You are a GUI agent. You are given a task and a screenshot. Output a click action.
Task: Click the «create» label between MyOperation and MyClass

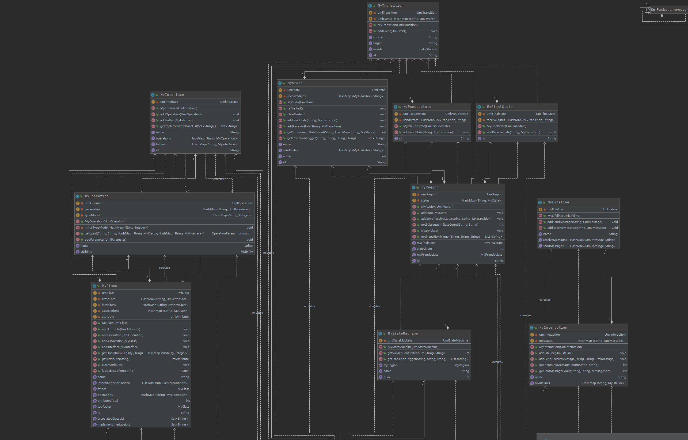point(164,268)
